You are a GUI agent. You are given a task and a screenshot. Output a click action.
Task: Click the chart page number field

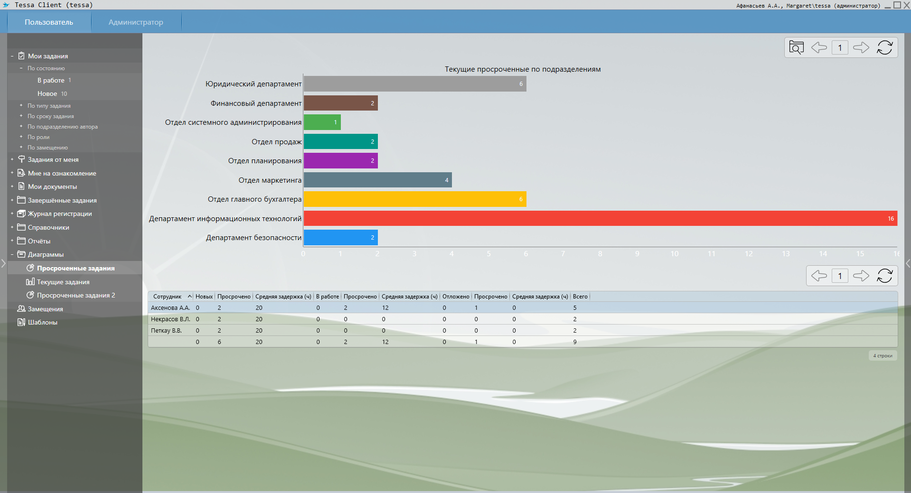840,47
